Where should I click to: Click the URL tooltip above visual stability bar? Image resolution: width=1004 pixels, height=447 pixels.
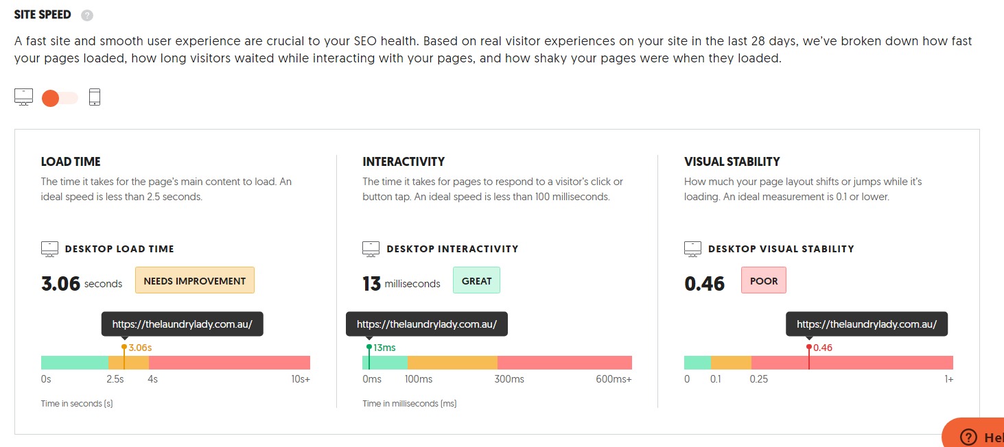(x=867, y=324)
